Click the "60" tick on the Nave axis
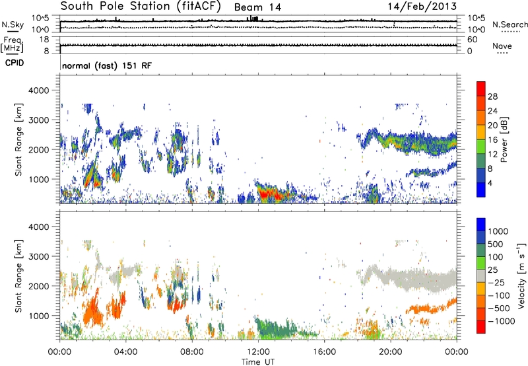 point(473,40)
